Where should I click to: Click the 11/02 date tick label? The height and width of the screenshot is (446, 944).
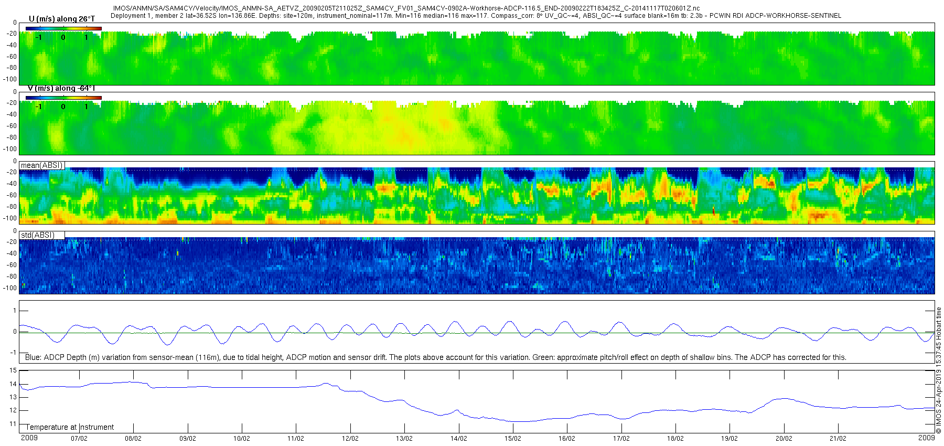[x=296, y=439]
